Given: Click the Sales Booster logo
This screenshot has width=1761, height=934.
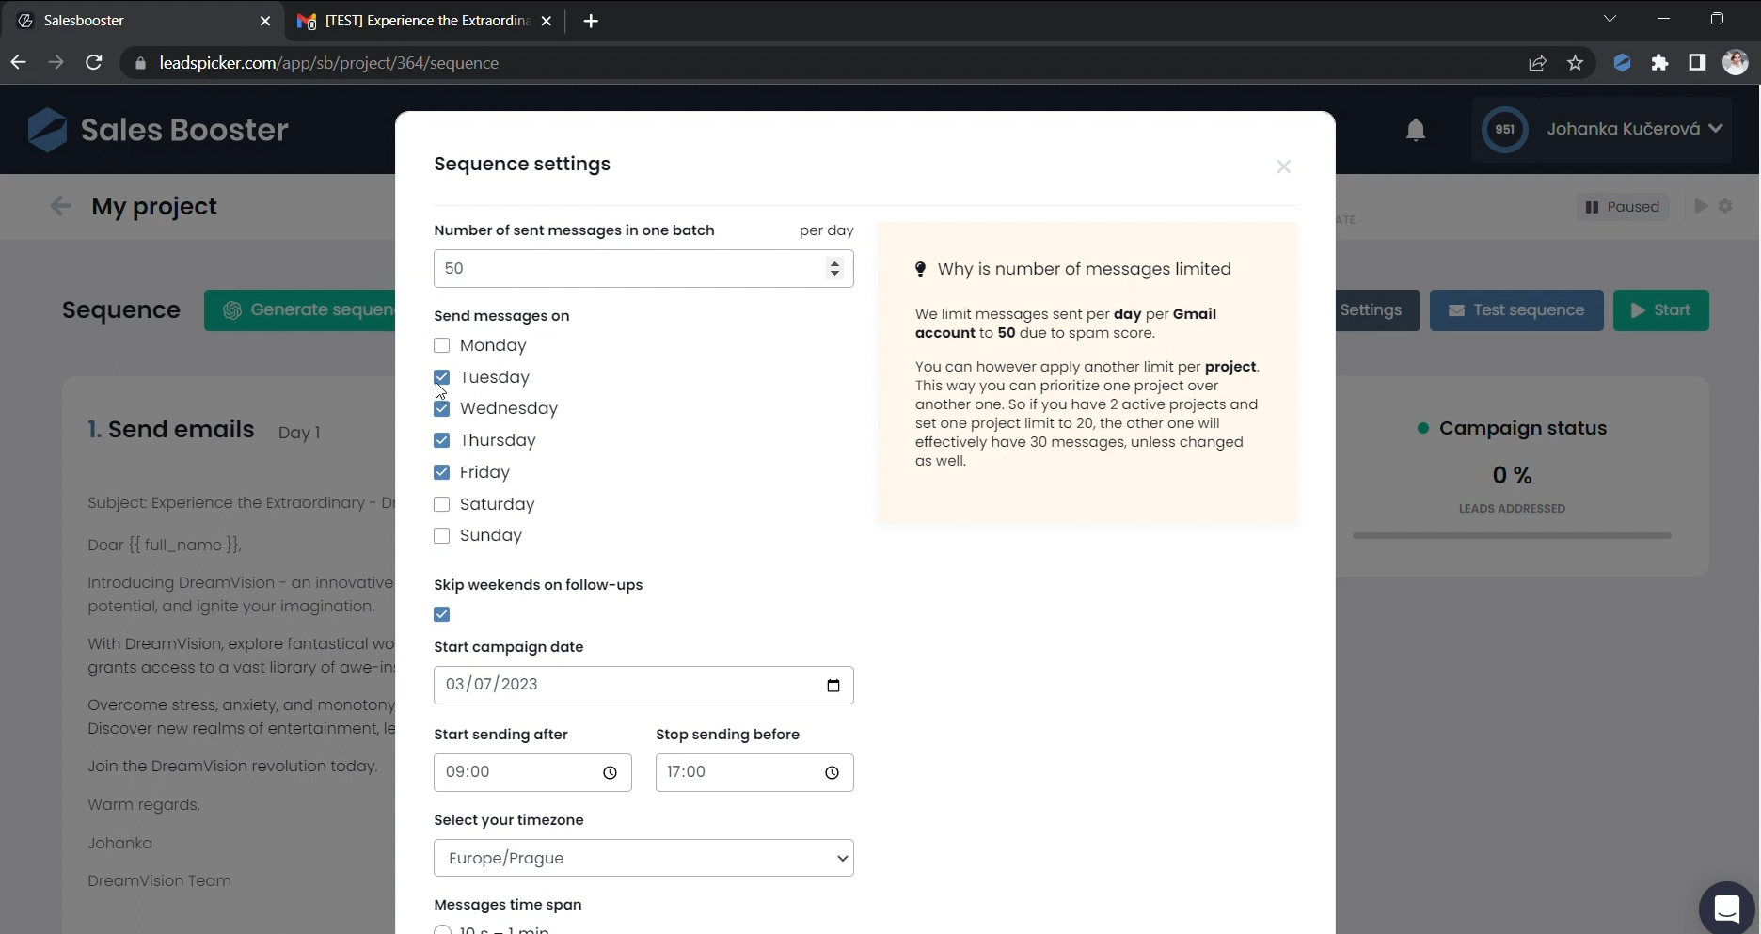Looking at the screenshot, I should pyautogui.click(x=158, y=130).
